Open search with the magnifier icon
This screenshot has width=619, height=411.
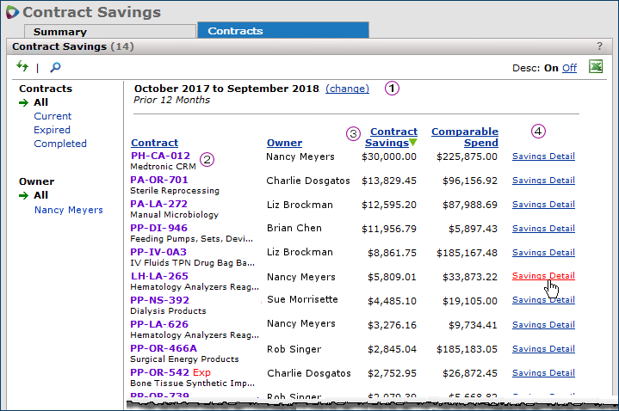[x=56, y=67]
